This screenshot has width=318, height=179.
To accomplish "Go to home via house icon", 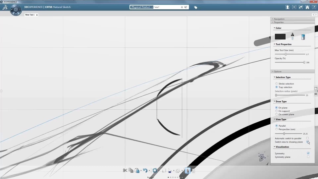I will pos(307,7).
